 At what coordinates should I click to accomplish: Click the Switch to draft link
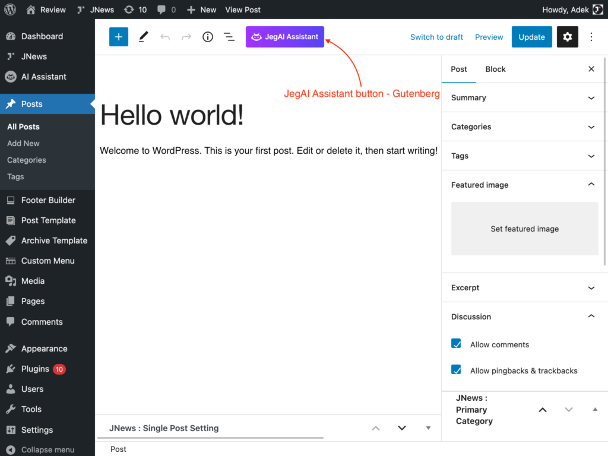(436, 37)
